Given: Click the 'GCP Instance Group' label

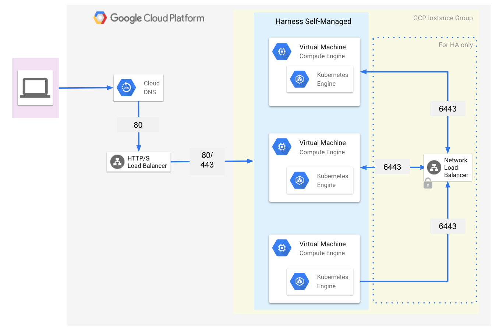Looking at the screenshot, I should [x=443, y=18].
